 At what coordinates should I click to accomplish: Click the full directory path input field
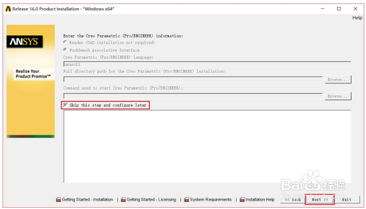193,80
